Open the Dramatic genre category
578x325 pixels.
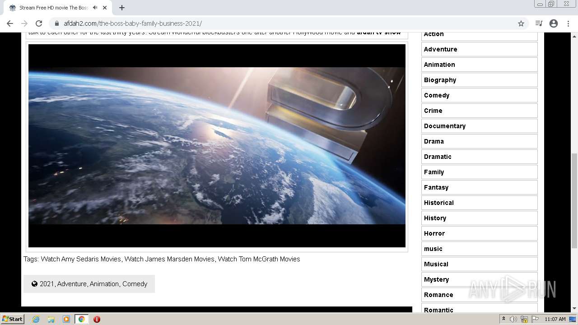[480, 157]
